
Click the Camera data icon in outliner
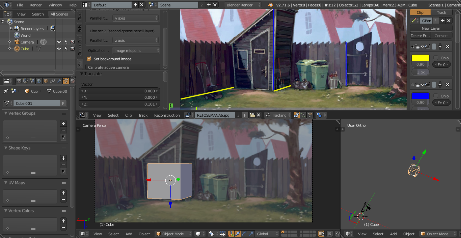(x=43, y=42)
